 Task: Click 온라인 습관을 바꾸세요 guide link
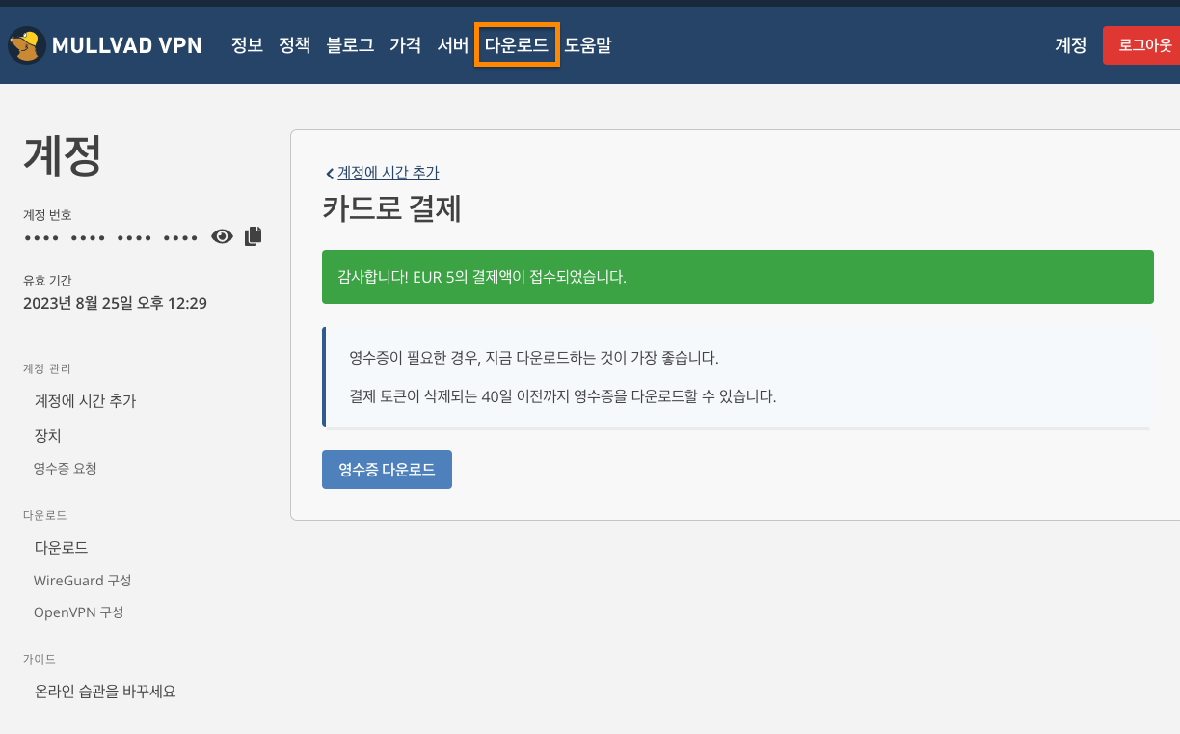(105, 692)
